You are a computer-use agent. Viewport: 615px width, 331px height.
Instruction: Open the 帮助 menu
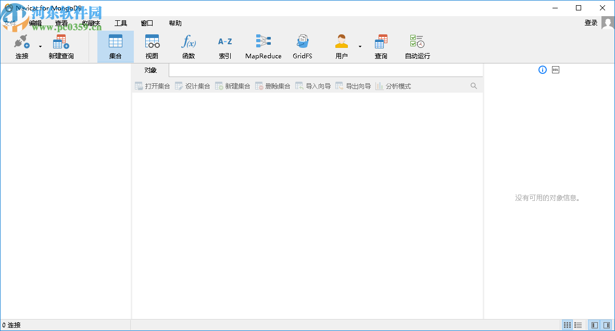coord(175,23)
